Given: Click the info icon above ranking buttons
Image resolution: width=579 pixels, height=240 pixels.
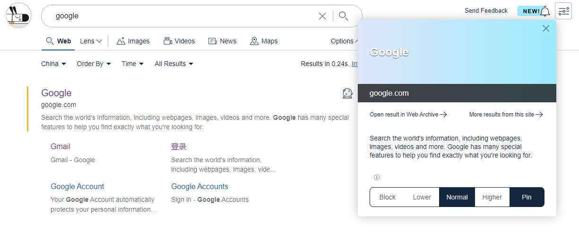Looking at the screenshot, I should 377,177.
